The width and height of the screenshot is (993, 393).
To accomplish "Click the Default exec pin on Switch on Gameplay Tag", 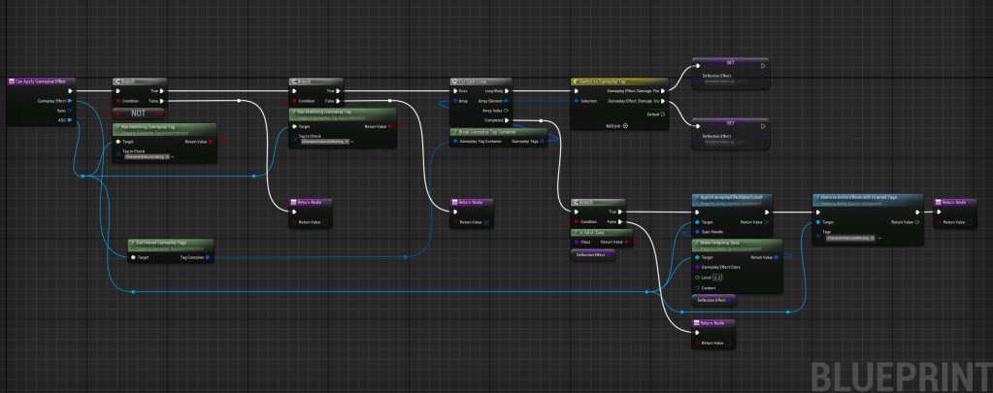I will click(x=664, y=115).
